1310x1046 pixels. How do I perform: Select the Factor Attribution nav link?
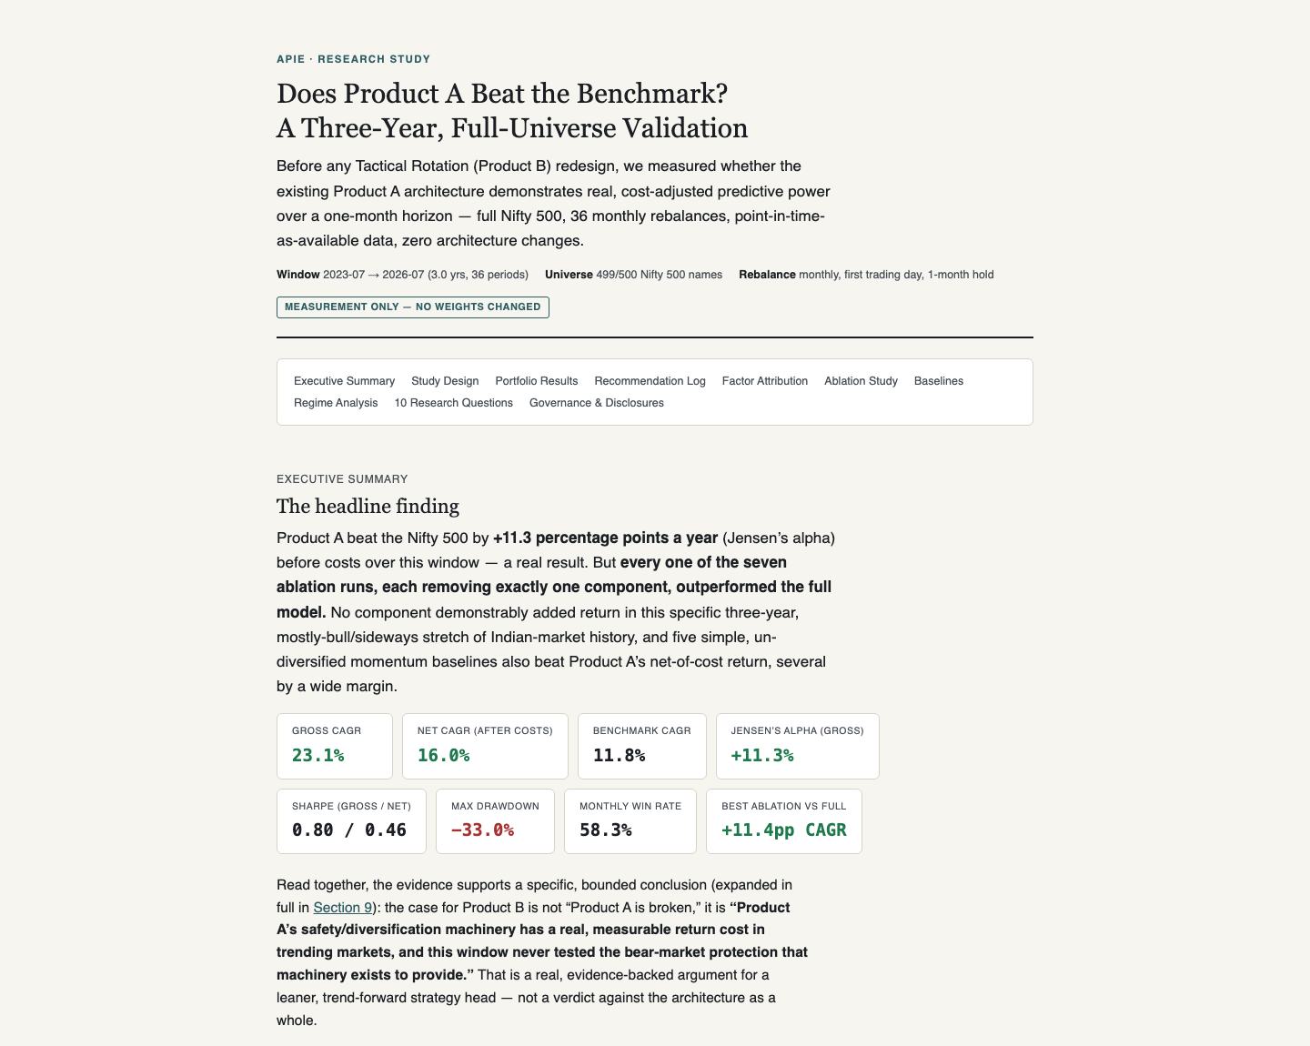pos(765,381)
